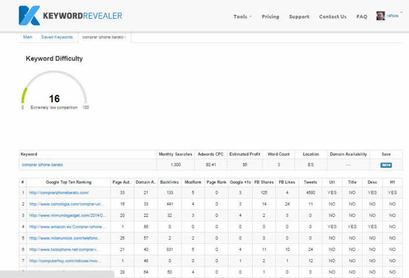Click the Google +1s column header
409x278 pixels.
[240, 182]
